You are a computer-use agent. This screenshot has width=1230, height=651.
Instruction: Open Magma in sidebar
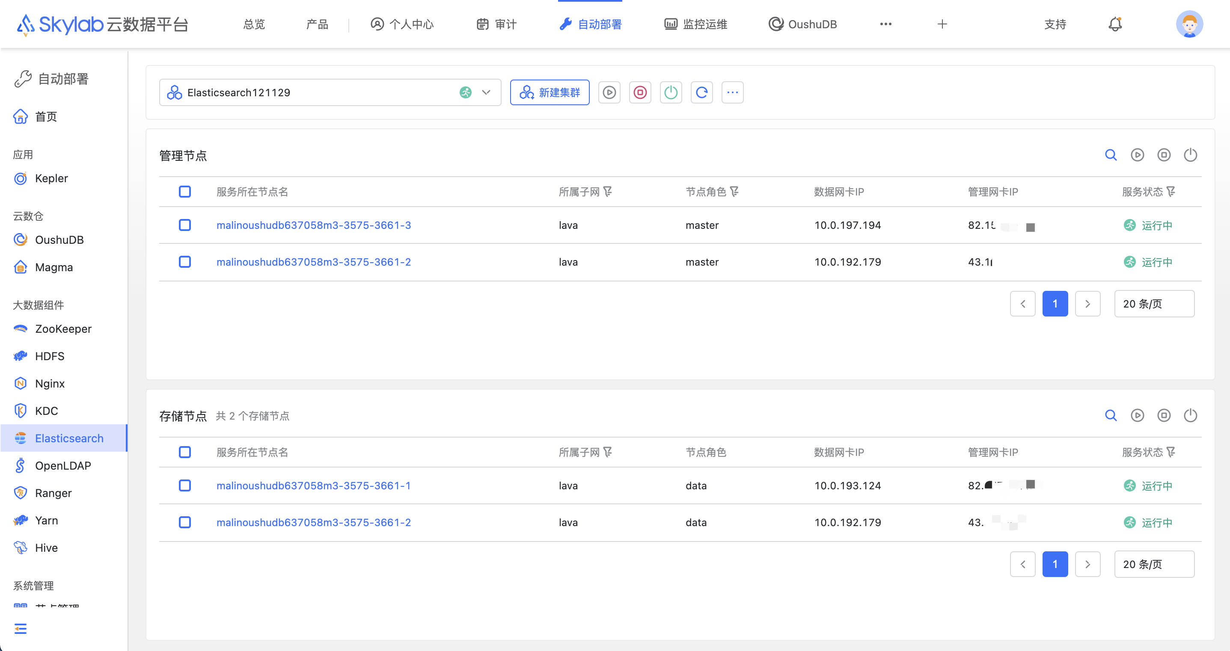(64, 267)
